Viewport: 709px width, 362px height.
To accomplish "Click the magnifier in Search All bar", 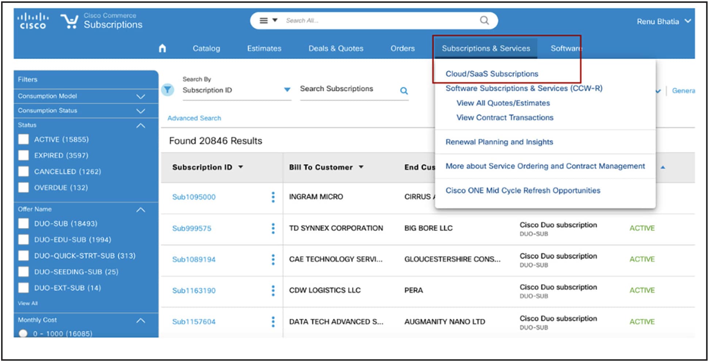I will (x=484, y=20).
